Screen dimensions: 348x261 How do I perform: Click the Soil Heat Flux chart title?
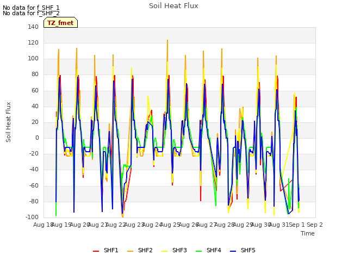(x=173, y=6)
